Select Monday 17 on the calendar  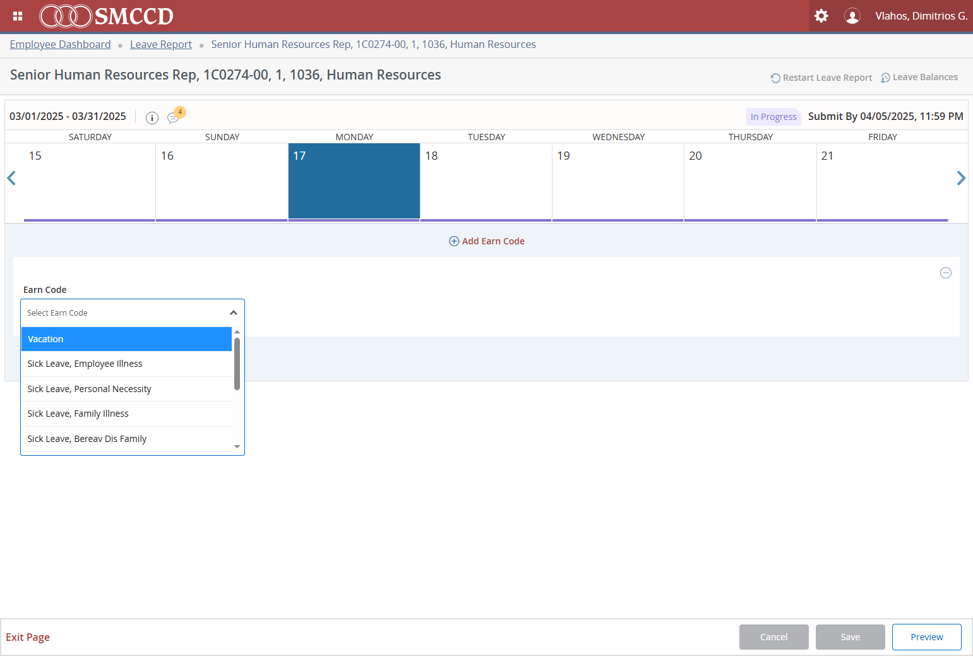click(354, 182)
